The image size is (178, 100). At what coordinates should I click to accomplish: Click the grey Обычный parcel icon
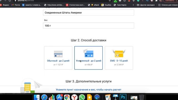(x=58, y=54)
